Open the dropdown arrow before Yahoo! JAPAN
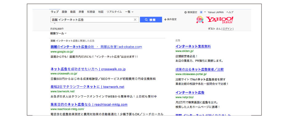The height and width of the screenshot is (123, 292). click(x=205, y=12)
